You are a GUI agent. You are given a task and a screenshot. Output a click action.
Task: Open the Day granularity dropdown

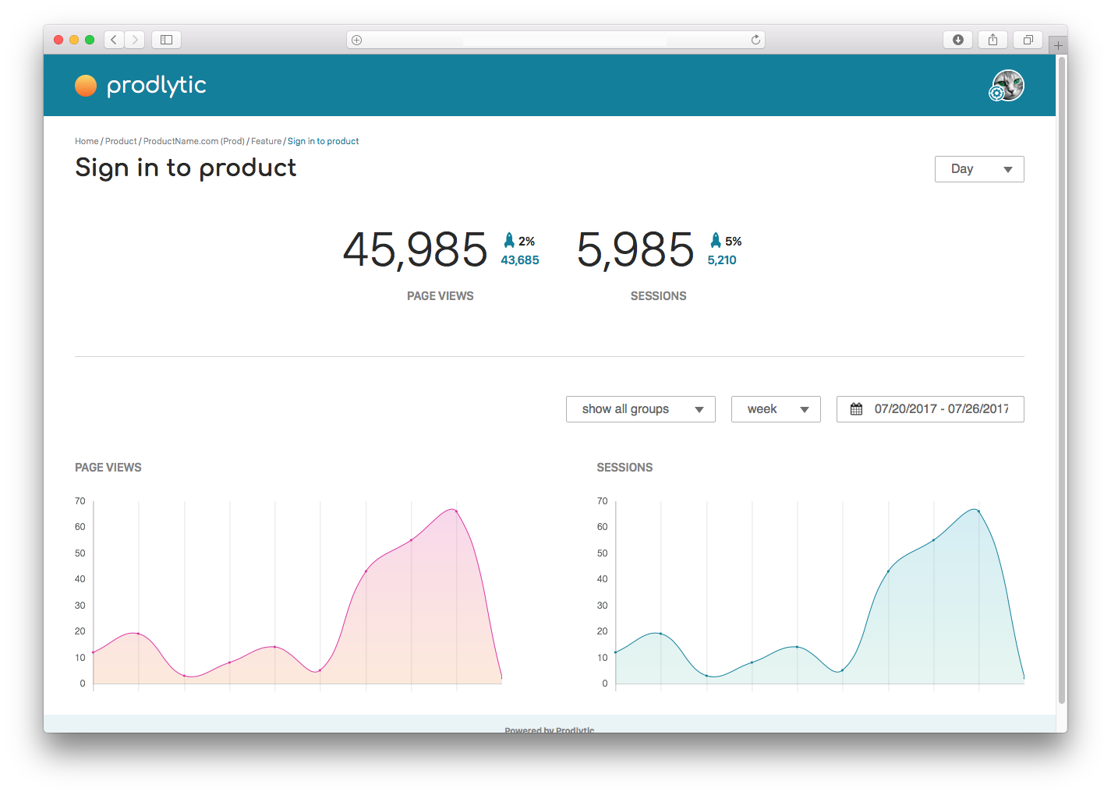(x=979, y=169)
